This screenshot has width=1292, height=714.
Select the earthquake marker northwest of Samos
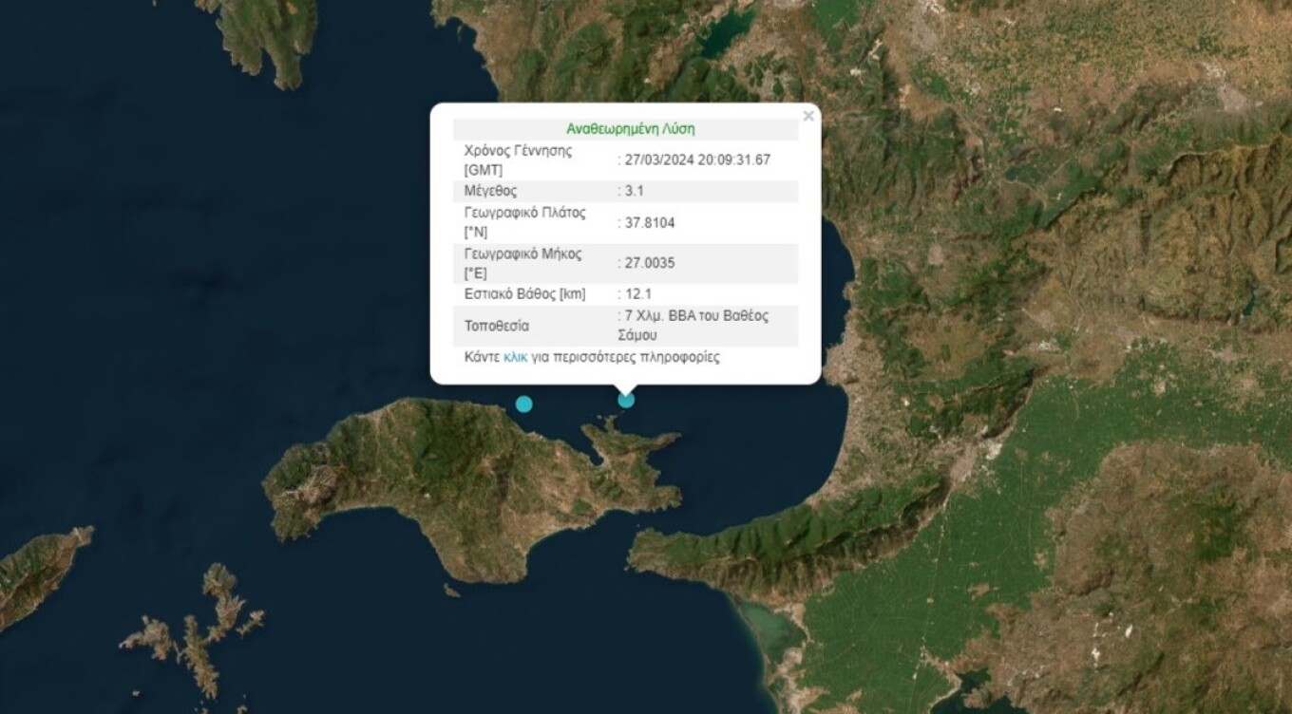point(523,404)
